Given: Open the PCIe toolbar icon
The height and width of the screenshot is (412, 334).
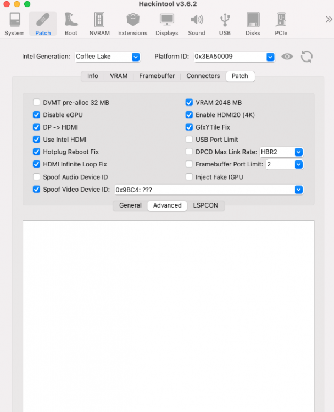Looking at the screenshot, I should point(281,24).
